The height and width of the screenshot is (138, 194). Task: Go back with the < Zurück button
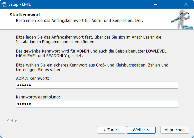pyautogui.click(x=111, y=130)
